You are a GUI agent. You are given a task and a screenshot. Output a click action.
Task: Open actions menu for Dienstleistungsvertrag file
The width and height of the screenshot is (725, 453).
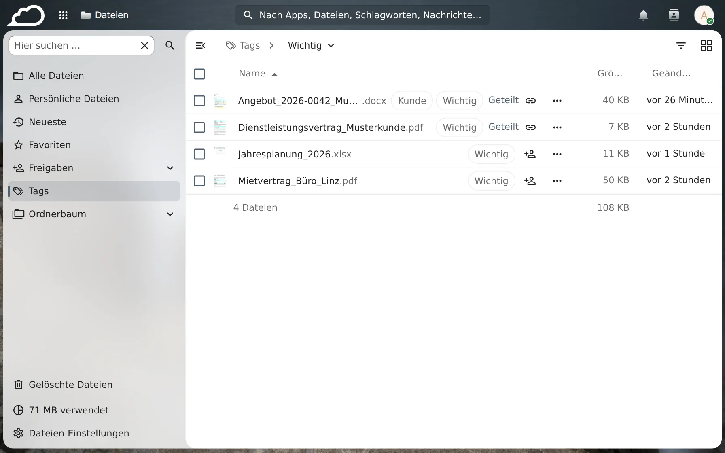557,127
